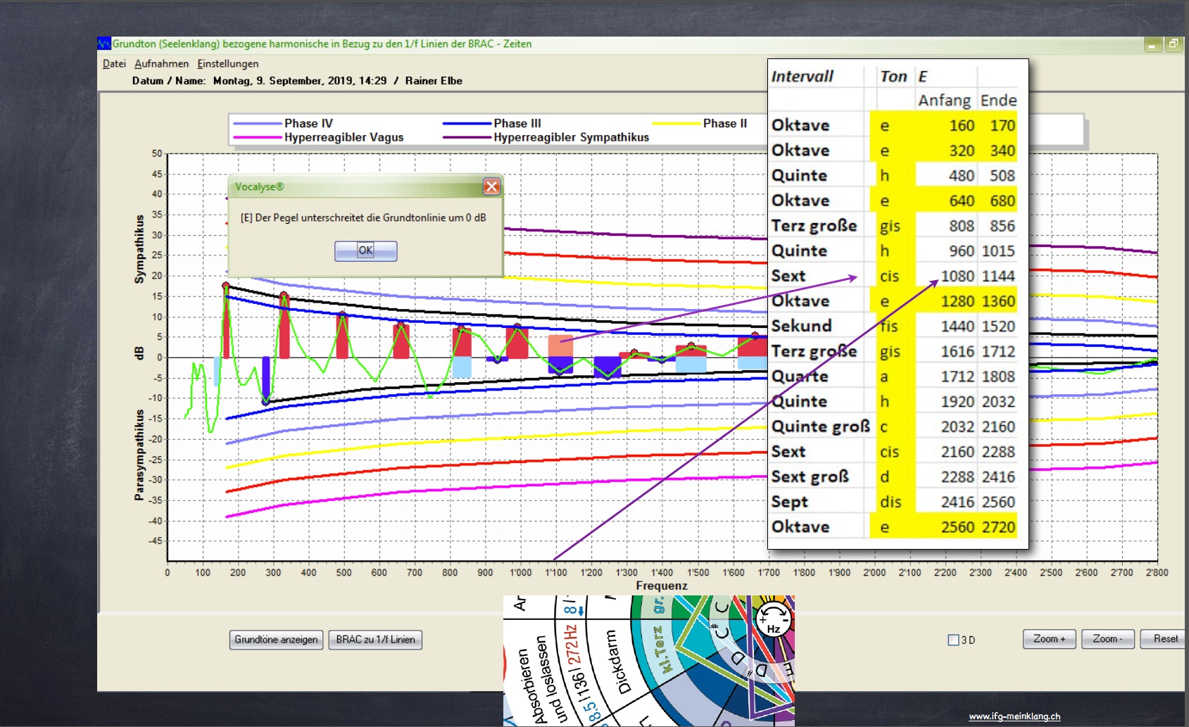Select Phase IV legend entry
This screenshot has height=727, width=1189.
tap(282, 123)
